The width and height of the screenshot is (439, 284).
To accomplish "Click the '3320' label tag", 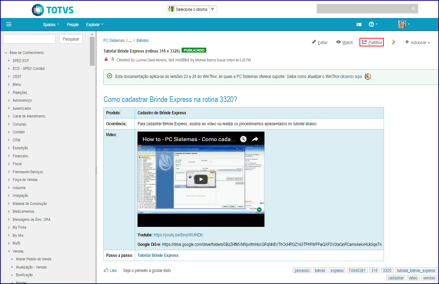I will (x=387, y=271).
